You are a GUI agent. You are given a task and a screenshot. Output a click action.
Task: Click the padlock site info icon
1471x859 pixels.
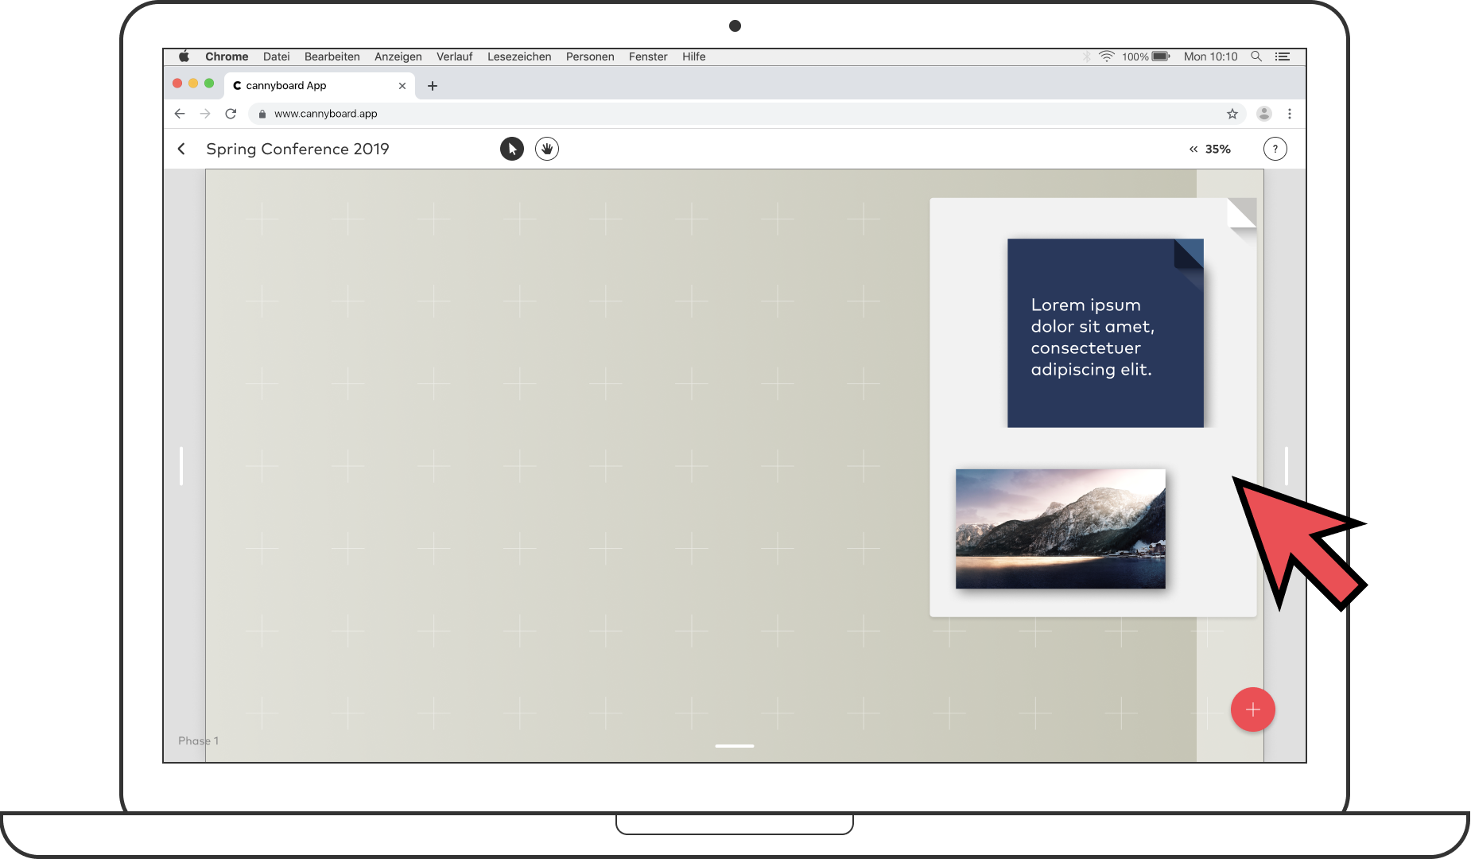[x=262, y=114]
